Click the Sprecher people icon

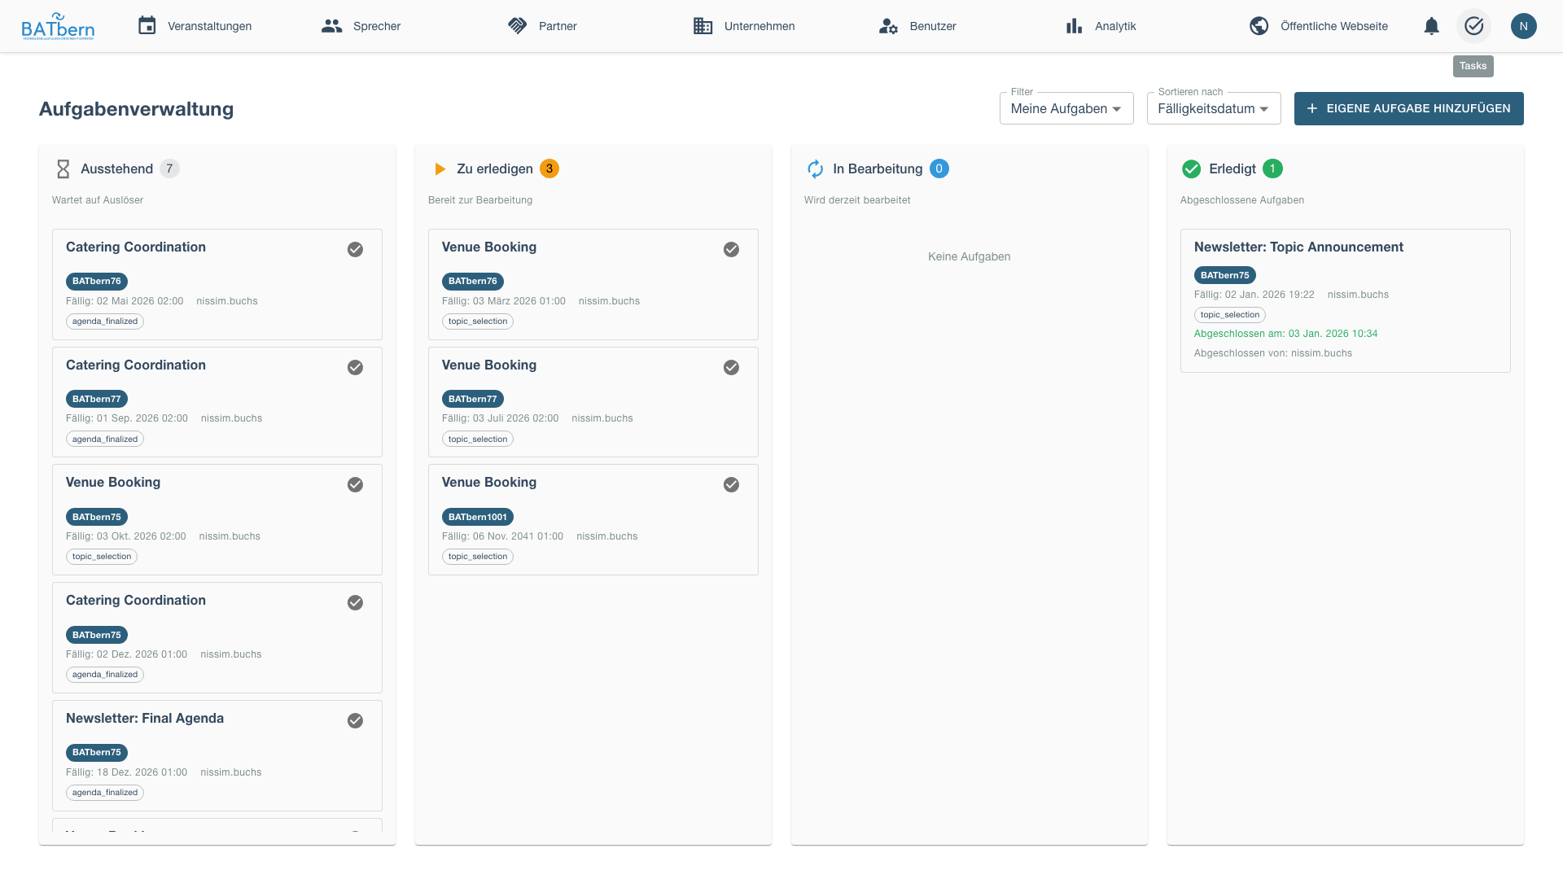pyautogui.click(x=331, y=26)
